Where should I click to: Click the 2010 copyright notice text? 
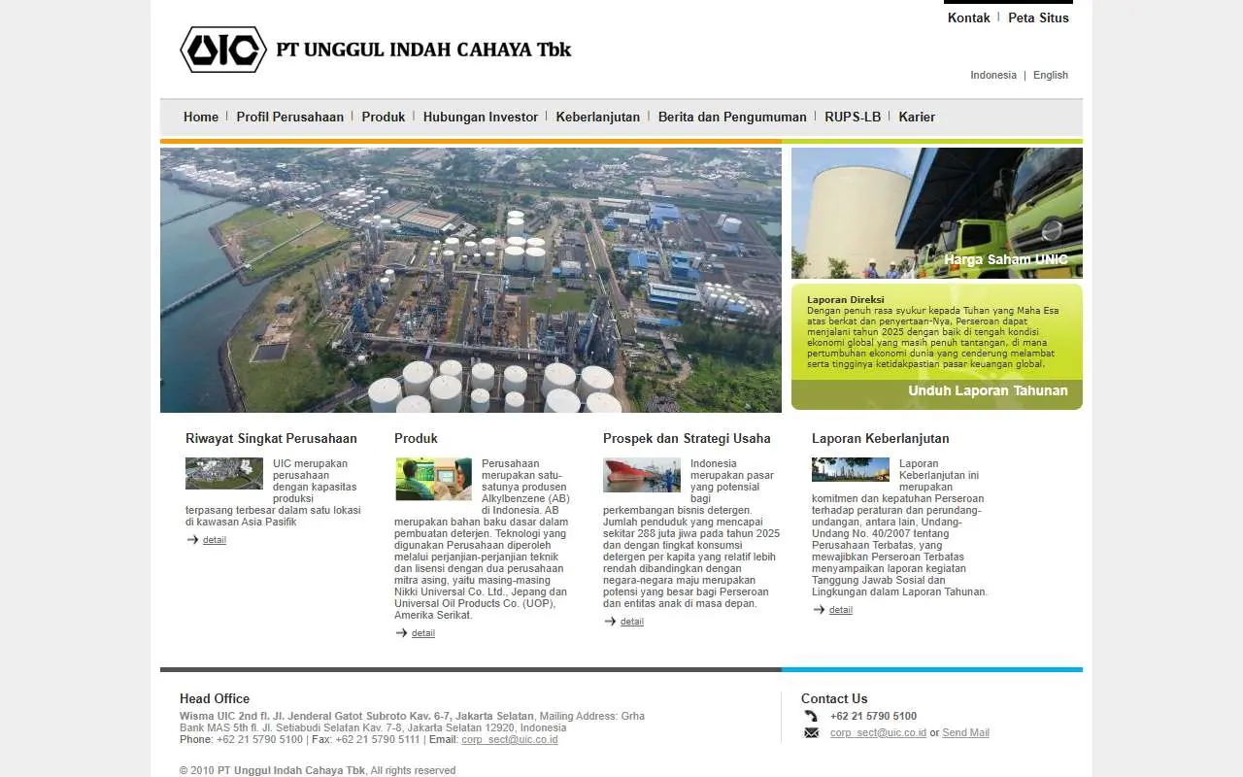point(318,770)
